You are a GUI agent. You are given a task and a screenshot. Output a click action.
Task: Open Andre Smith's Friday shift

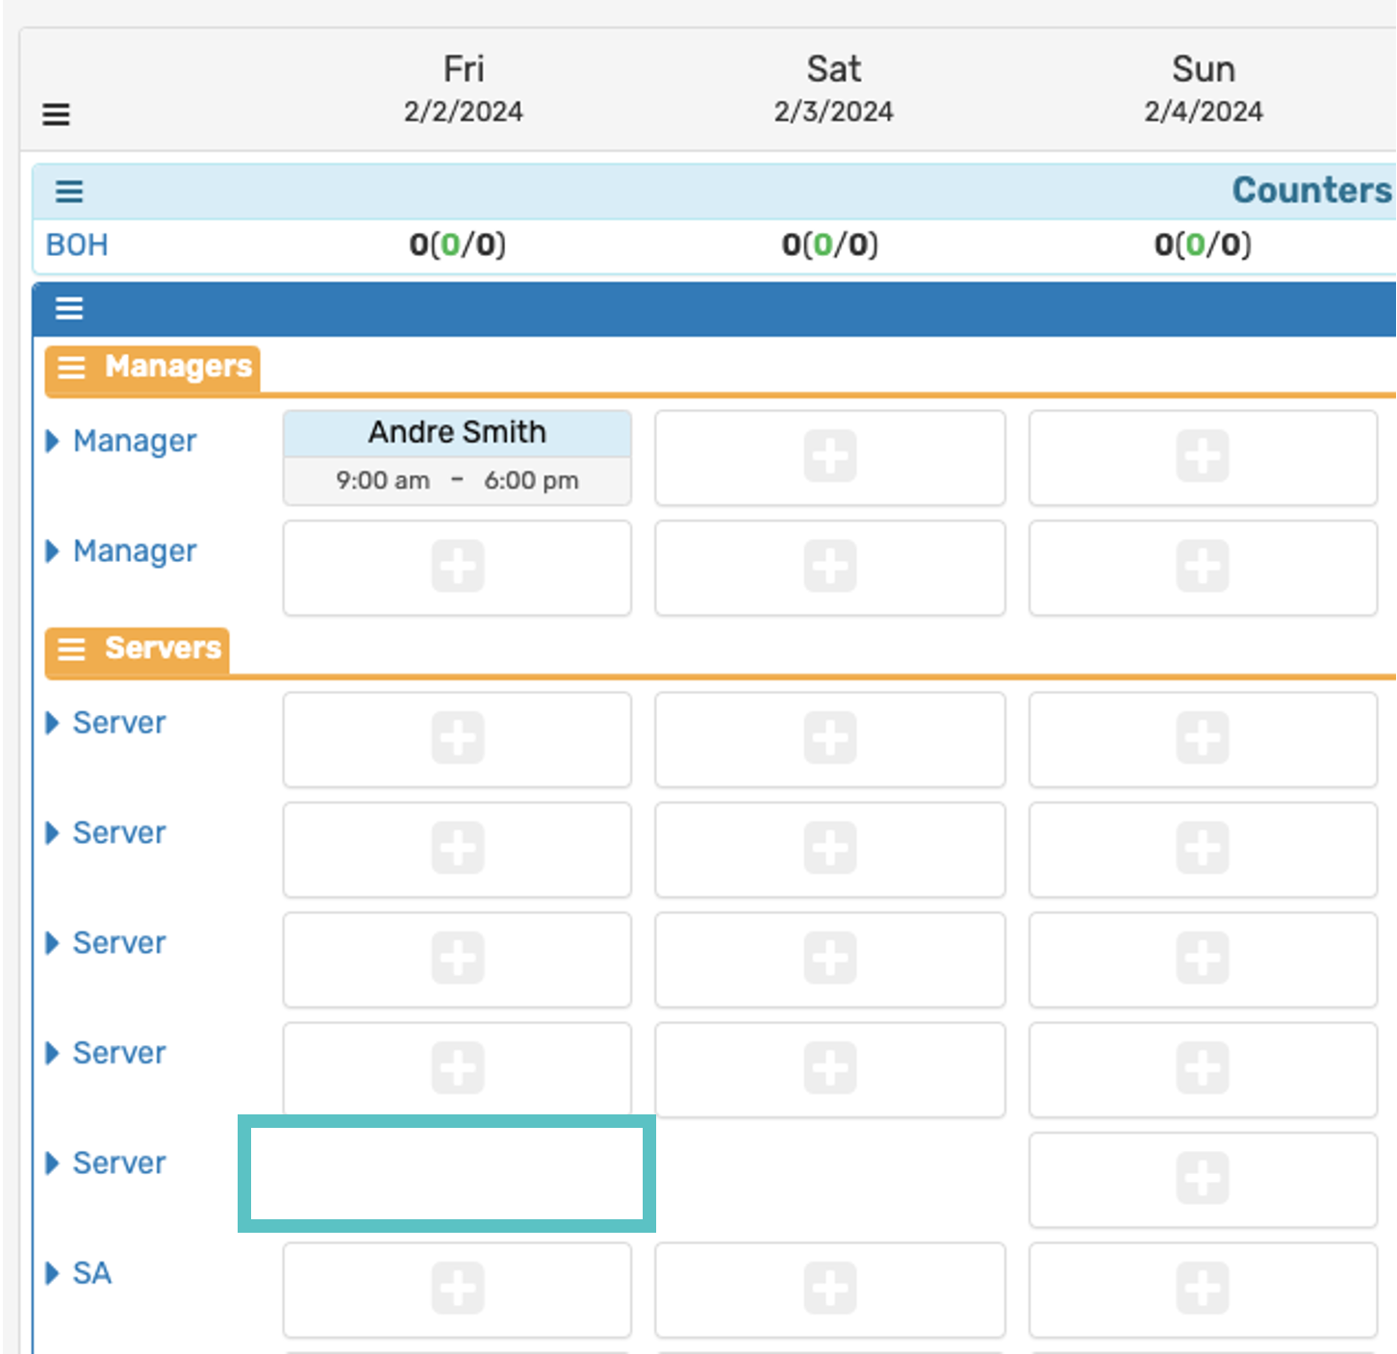pyautogui.click(x=457, y=458)
